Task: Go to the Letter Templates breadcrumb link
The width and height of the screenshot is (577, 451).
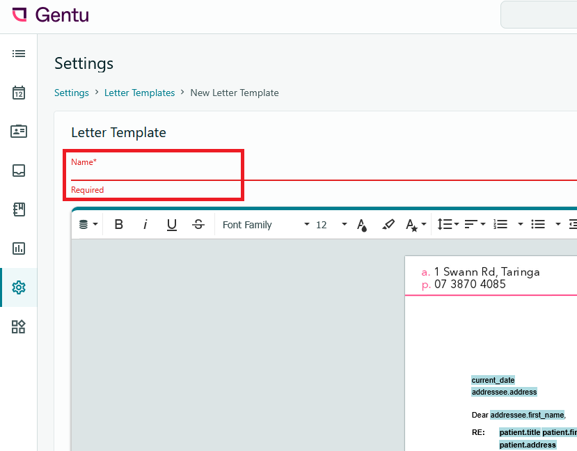Action: [139, 93]
